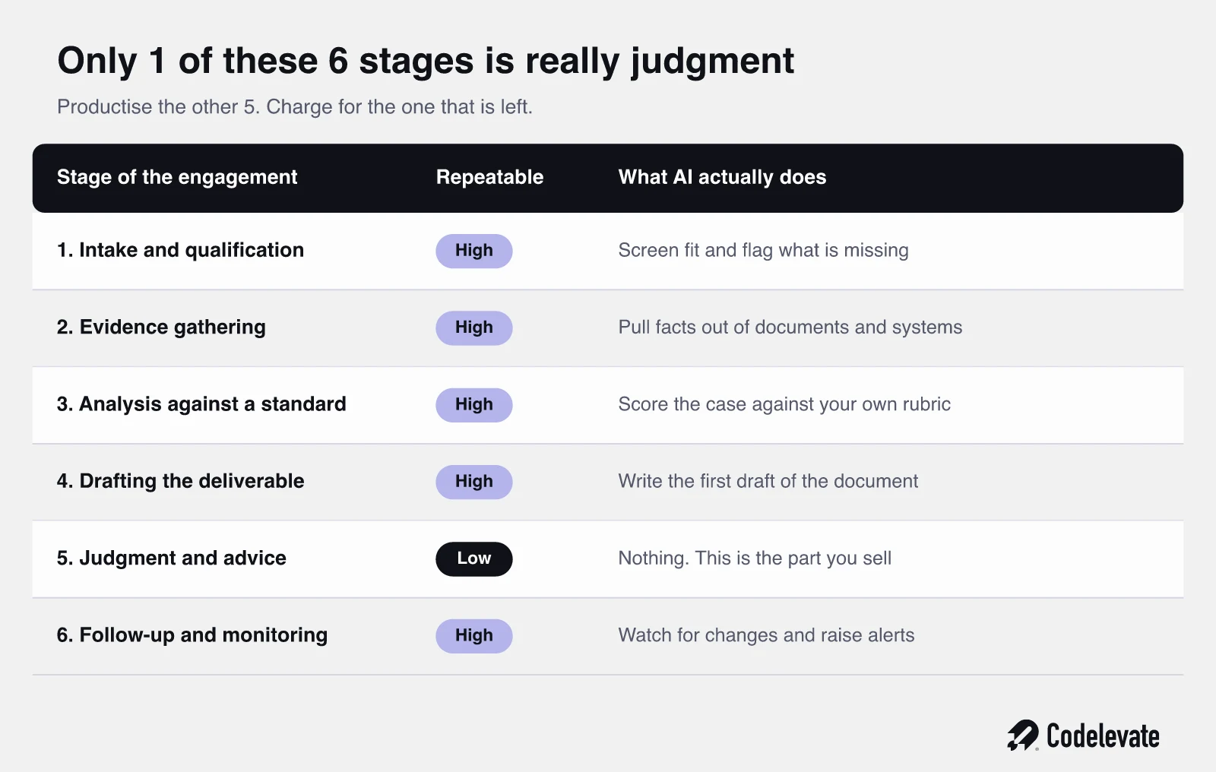1216x772 pixels.
Task: Click '4. Drafting the deliverable' label
Action: 180,481
